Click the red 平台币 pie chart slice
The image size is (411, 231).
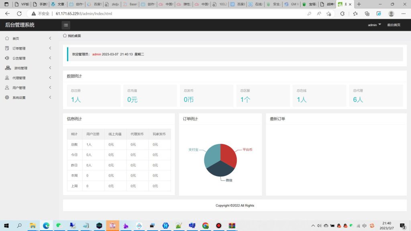[x=229, y=154]
